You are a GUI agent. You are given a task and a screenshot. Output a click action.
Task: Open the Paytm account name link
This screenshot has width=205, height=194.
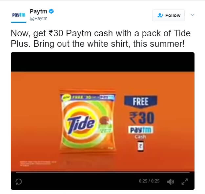38,11
